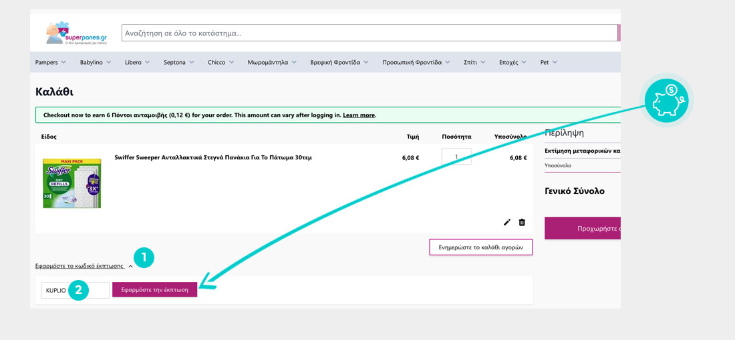Click the quantity field for Swiffer item
Image resolution: width=735 pixels, height=340 pixels.
coord(456,157)
